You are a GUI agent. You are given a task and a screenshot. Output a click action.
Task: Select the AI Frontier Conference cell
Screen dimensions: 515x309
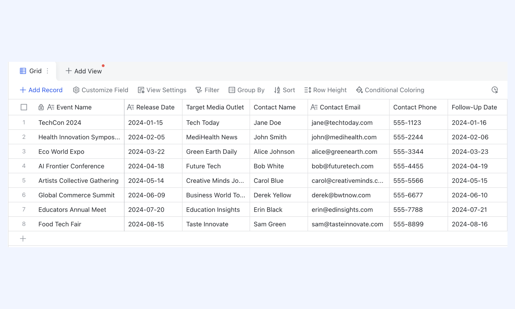click(x=79, y=166)
